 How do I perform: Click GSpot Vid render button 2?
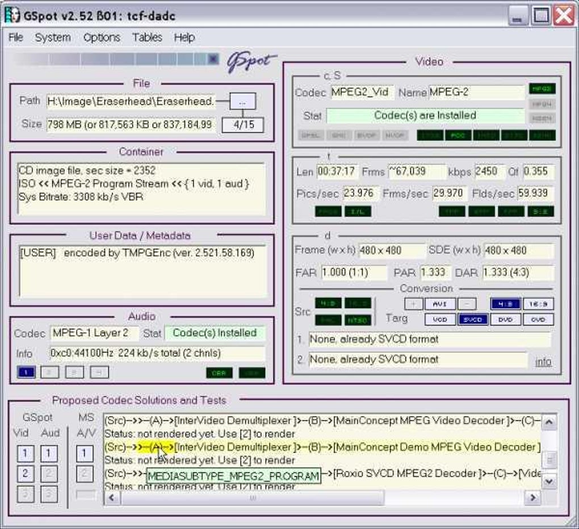coord(25,473)
